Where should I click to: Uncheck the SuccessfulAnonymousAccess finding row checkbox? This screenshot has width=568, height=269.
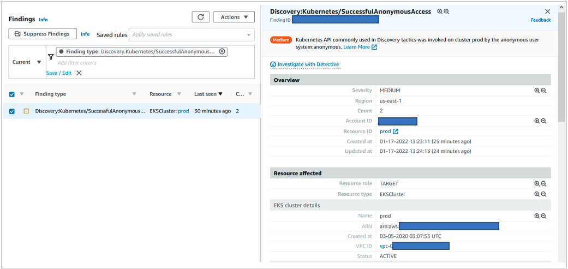[x=12, y=111]
